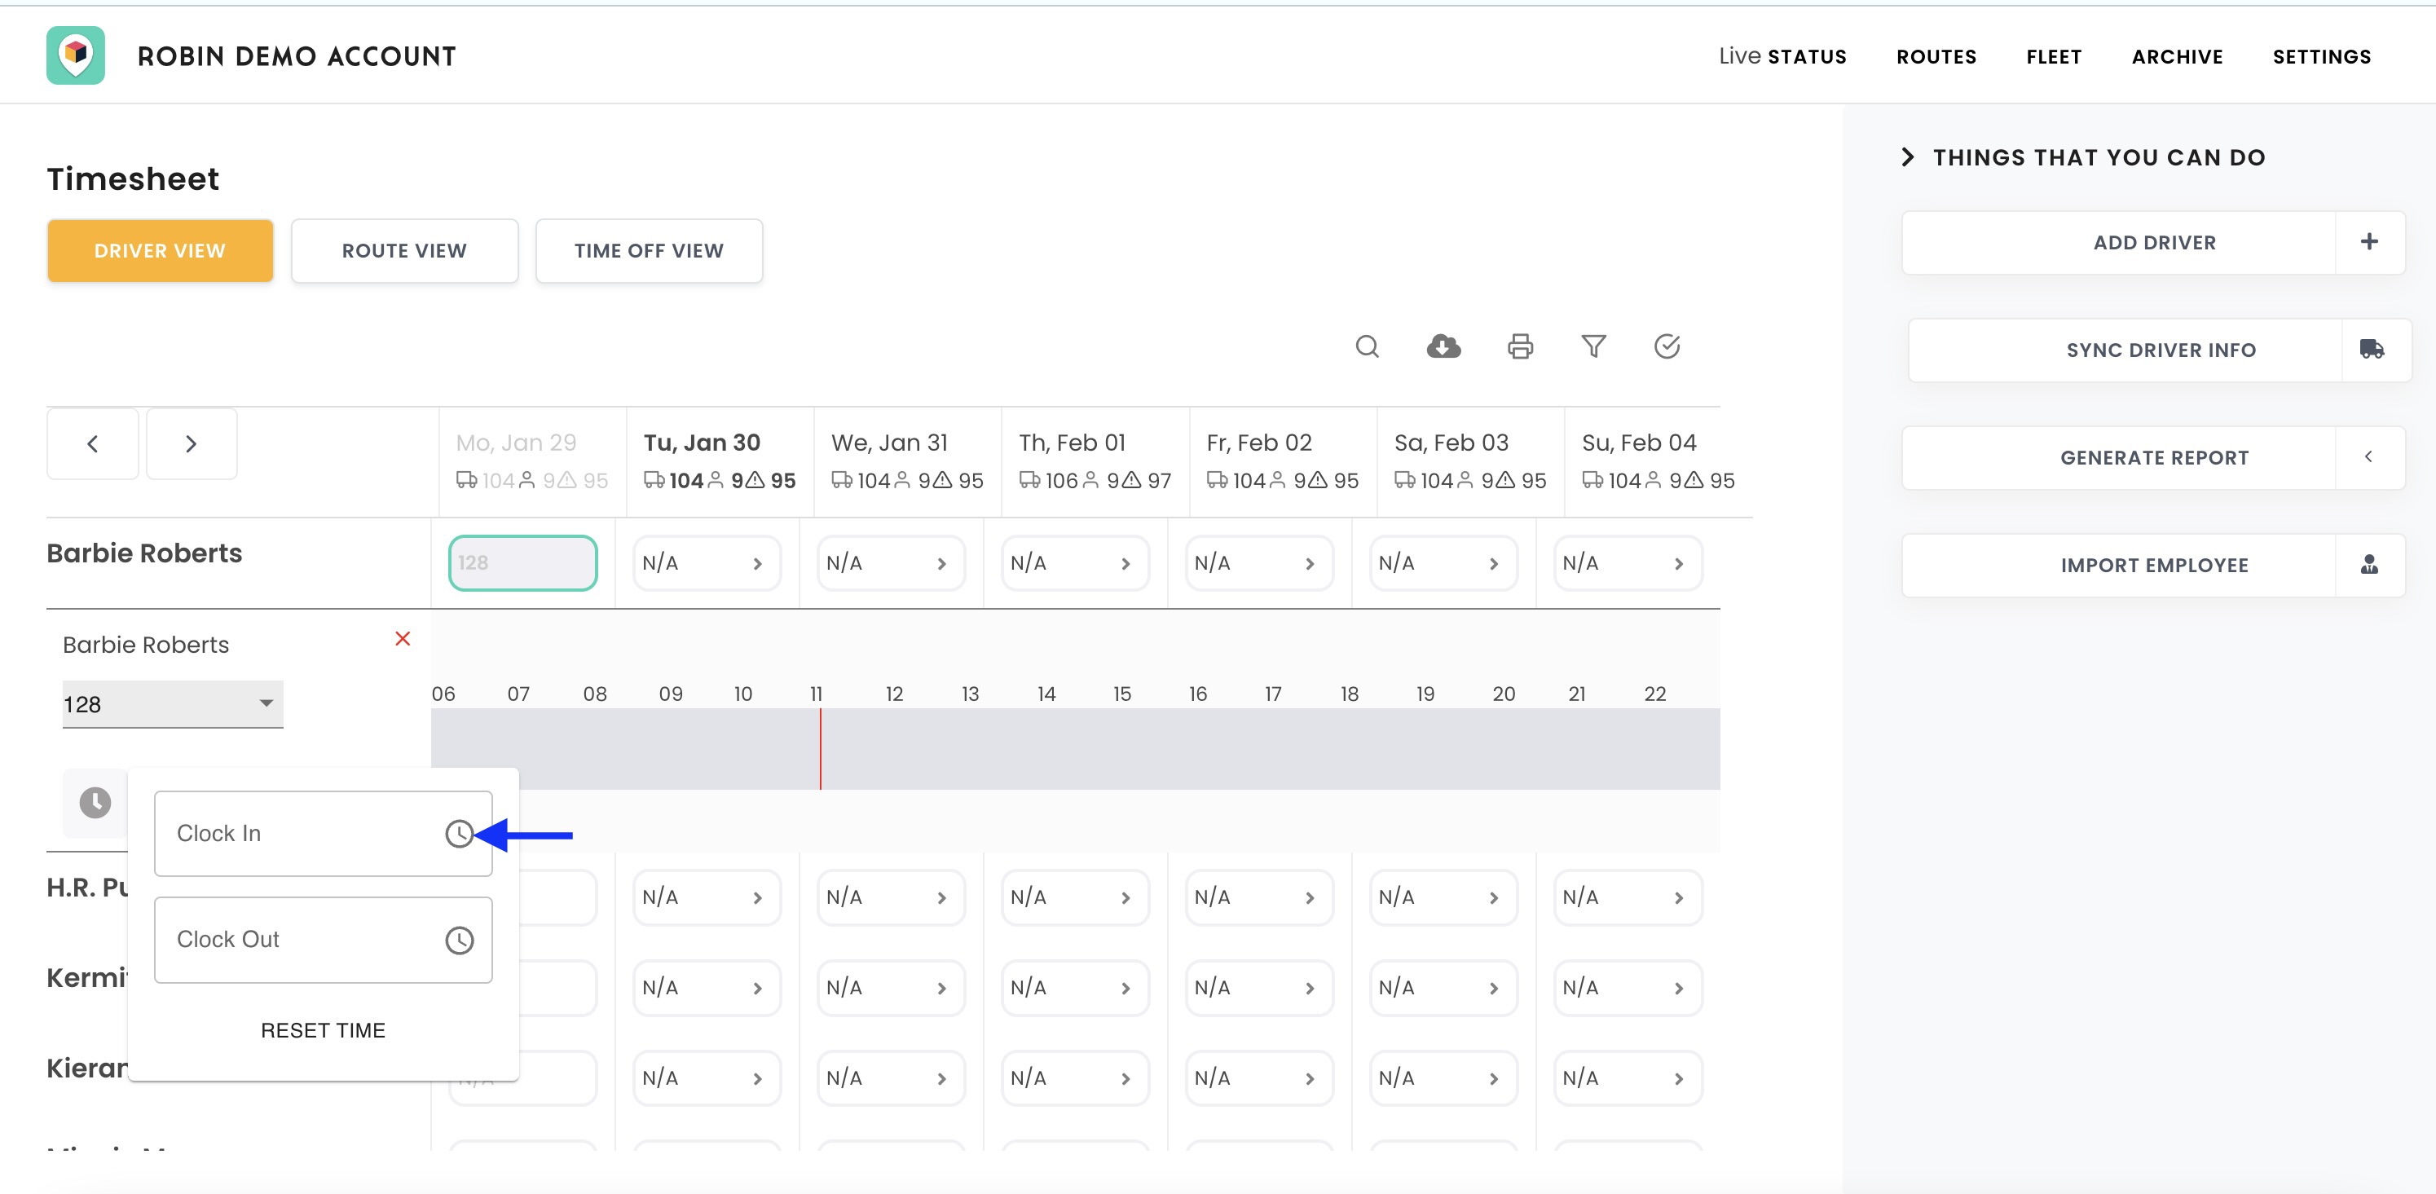Click the truck icon on Sync Driver Info

click(2371, 349)
